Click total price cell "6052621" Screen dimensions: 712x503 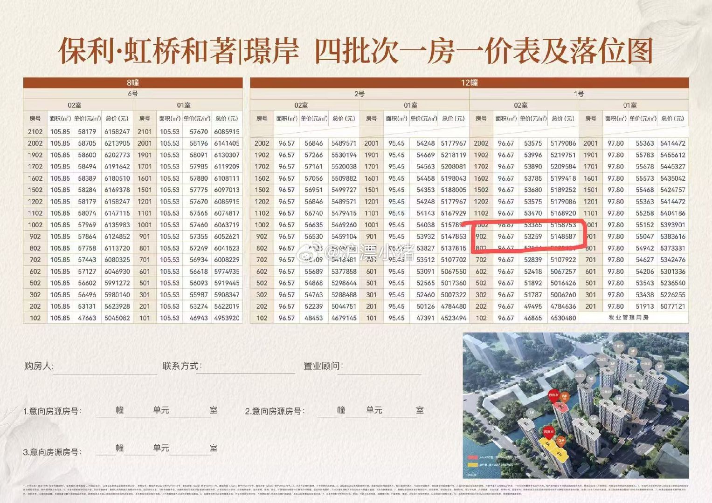pyautogui.click(x=227, y=237)
